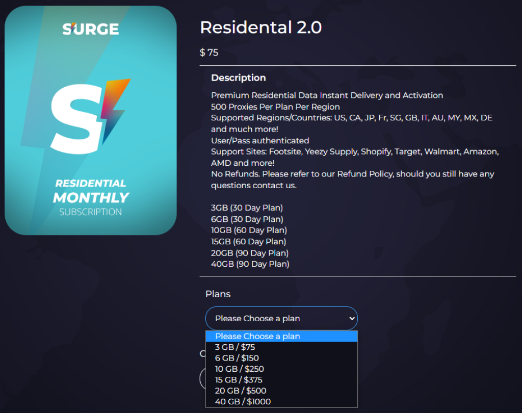Select the 20 GB / $500 option
Viewport: 522px width, 413px height.
[241, 391]
